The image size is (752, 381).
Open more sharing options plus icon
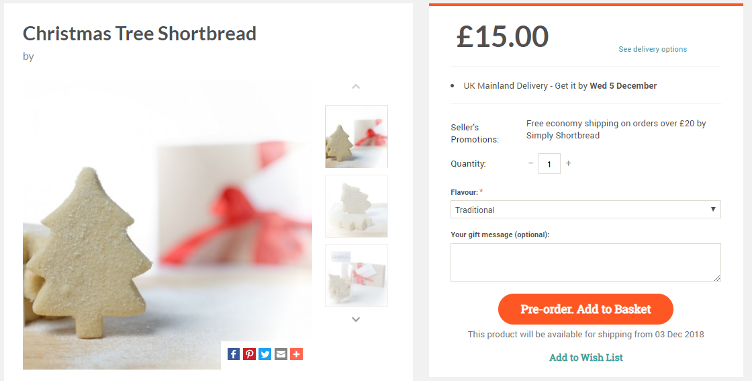coord(296,354)
